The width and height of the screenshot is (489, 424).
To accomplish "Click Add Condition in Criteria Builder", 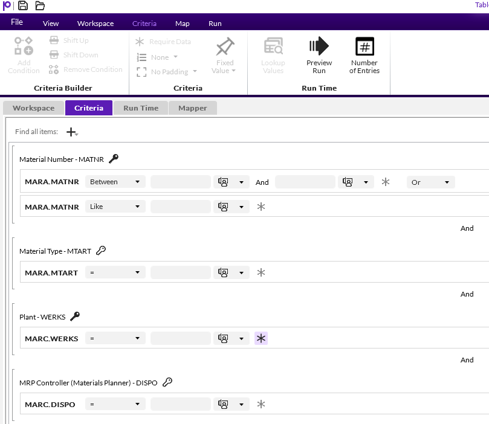I will pos(24,55).
